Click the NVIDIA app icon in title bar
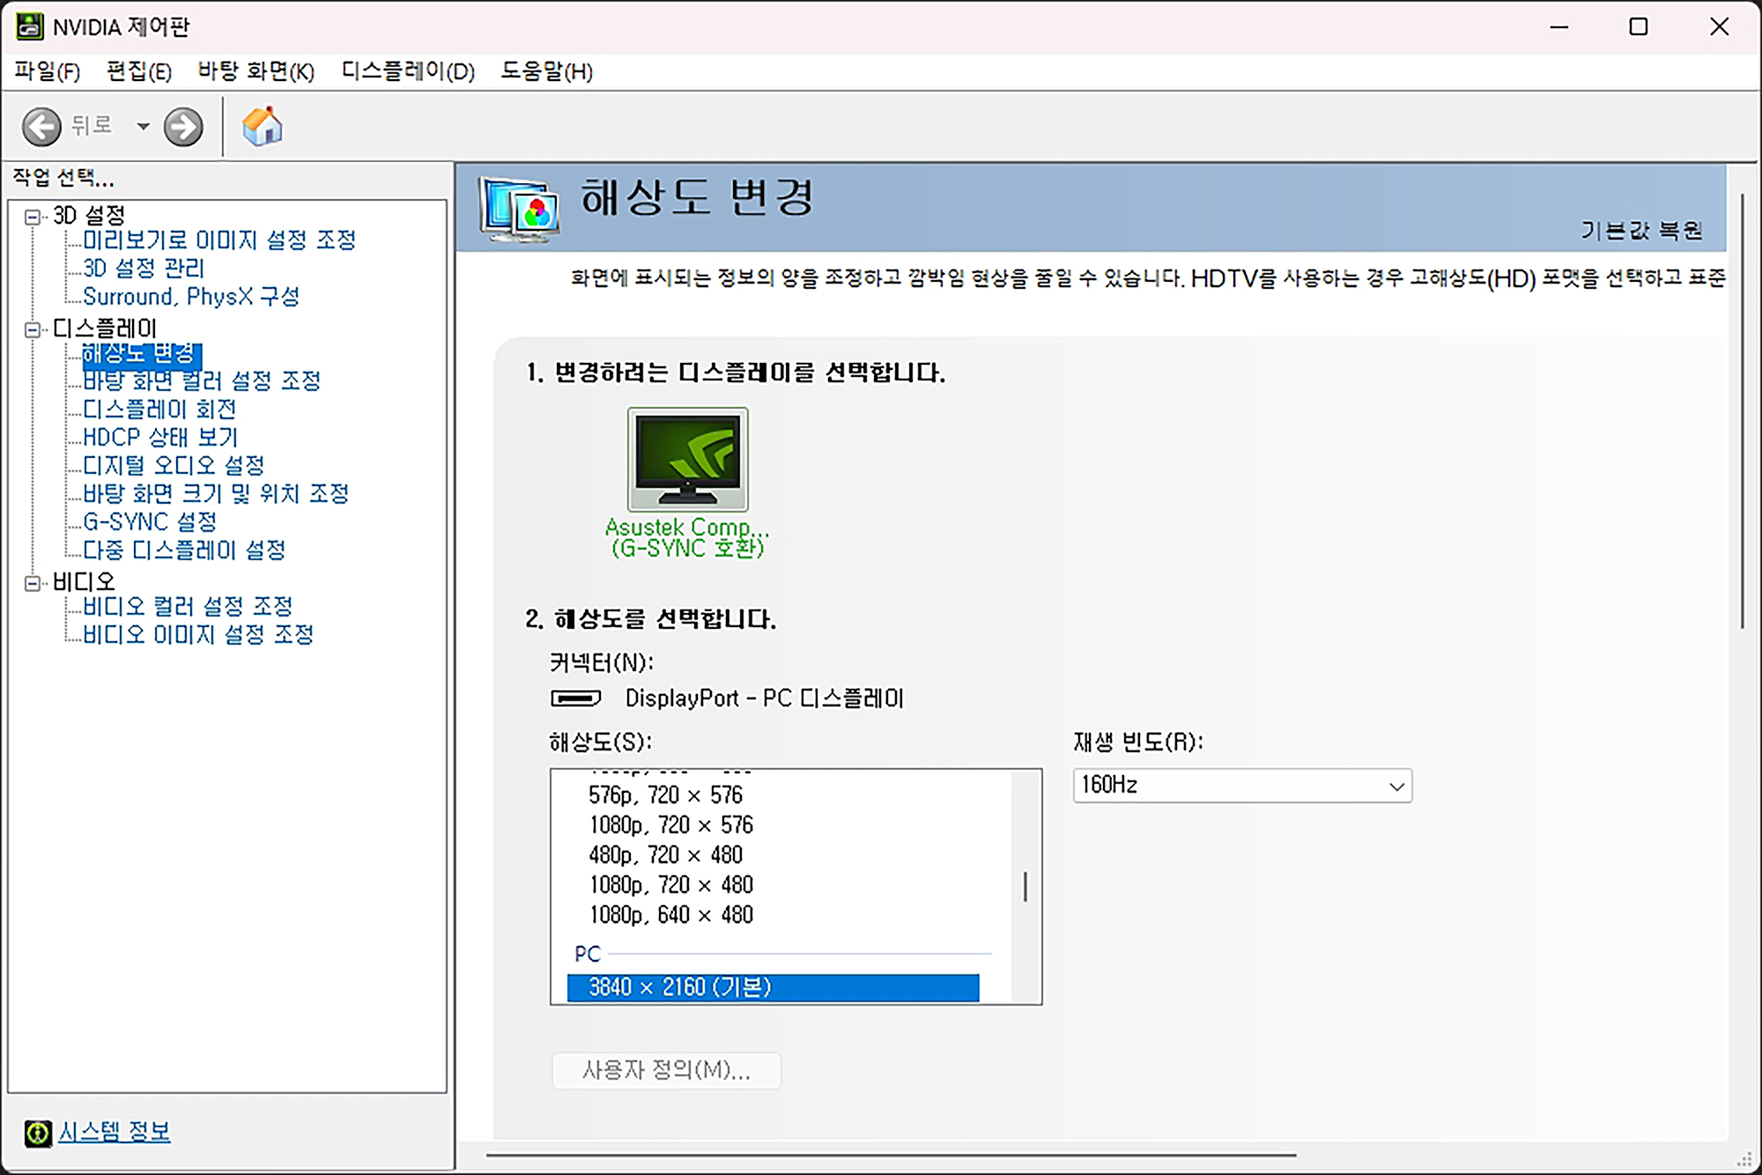The width and height of the screenshot is (1762, 1175). [x=29, y=26]
